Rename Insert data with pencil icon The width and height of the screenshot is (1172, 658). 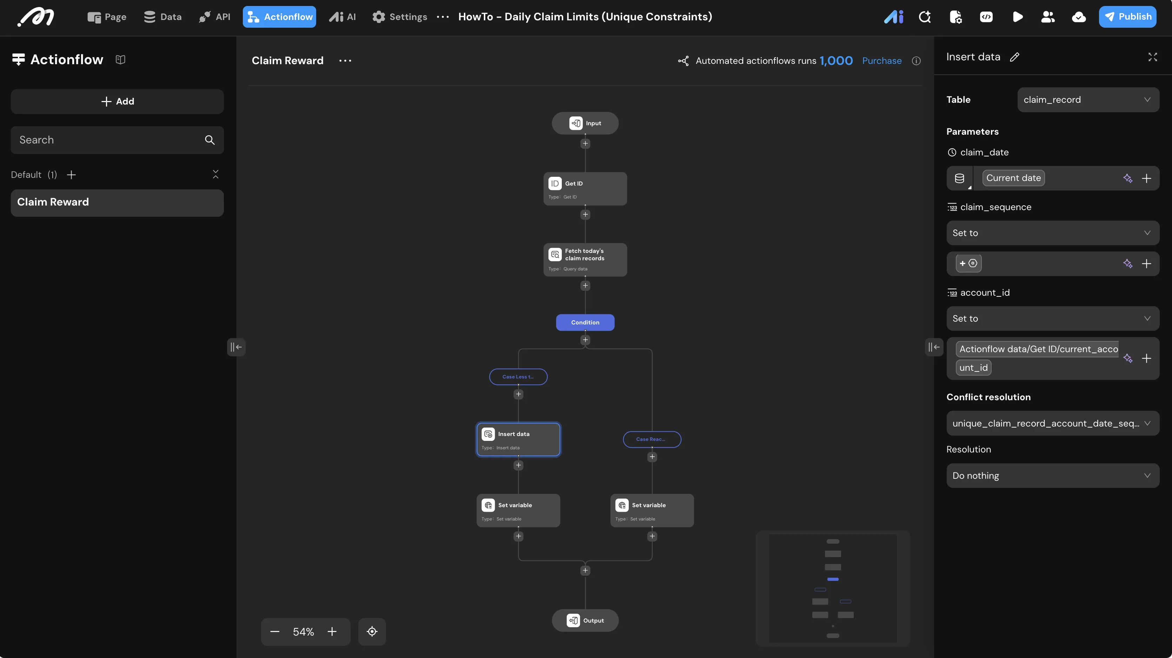(1014, 57)
